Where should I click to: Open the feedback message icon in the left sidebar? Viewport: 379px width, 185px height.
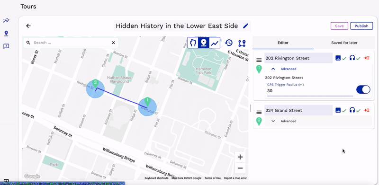[6, 46]
